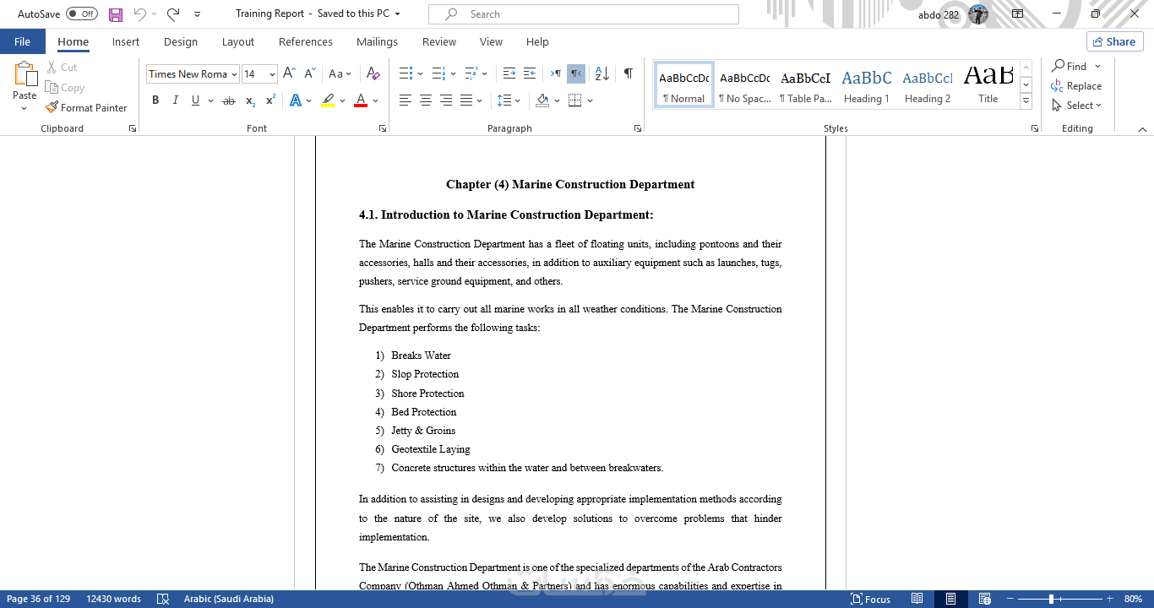The image size is (1154, 608).
Task: Open the Select dropdown in Editing
Action: point(1077,106)
